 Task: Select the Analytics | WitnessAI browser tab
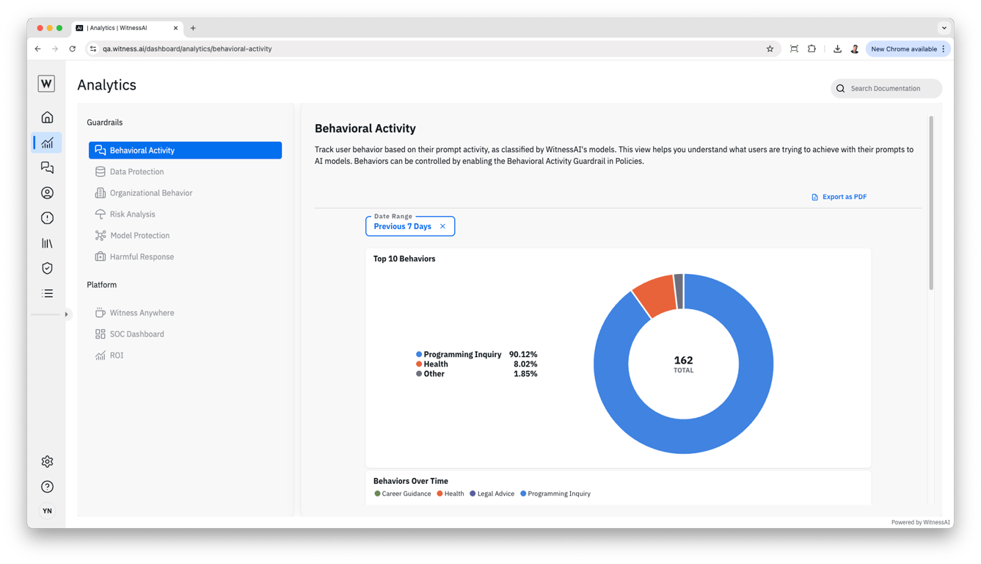click(126, 28)
